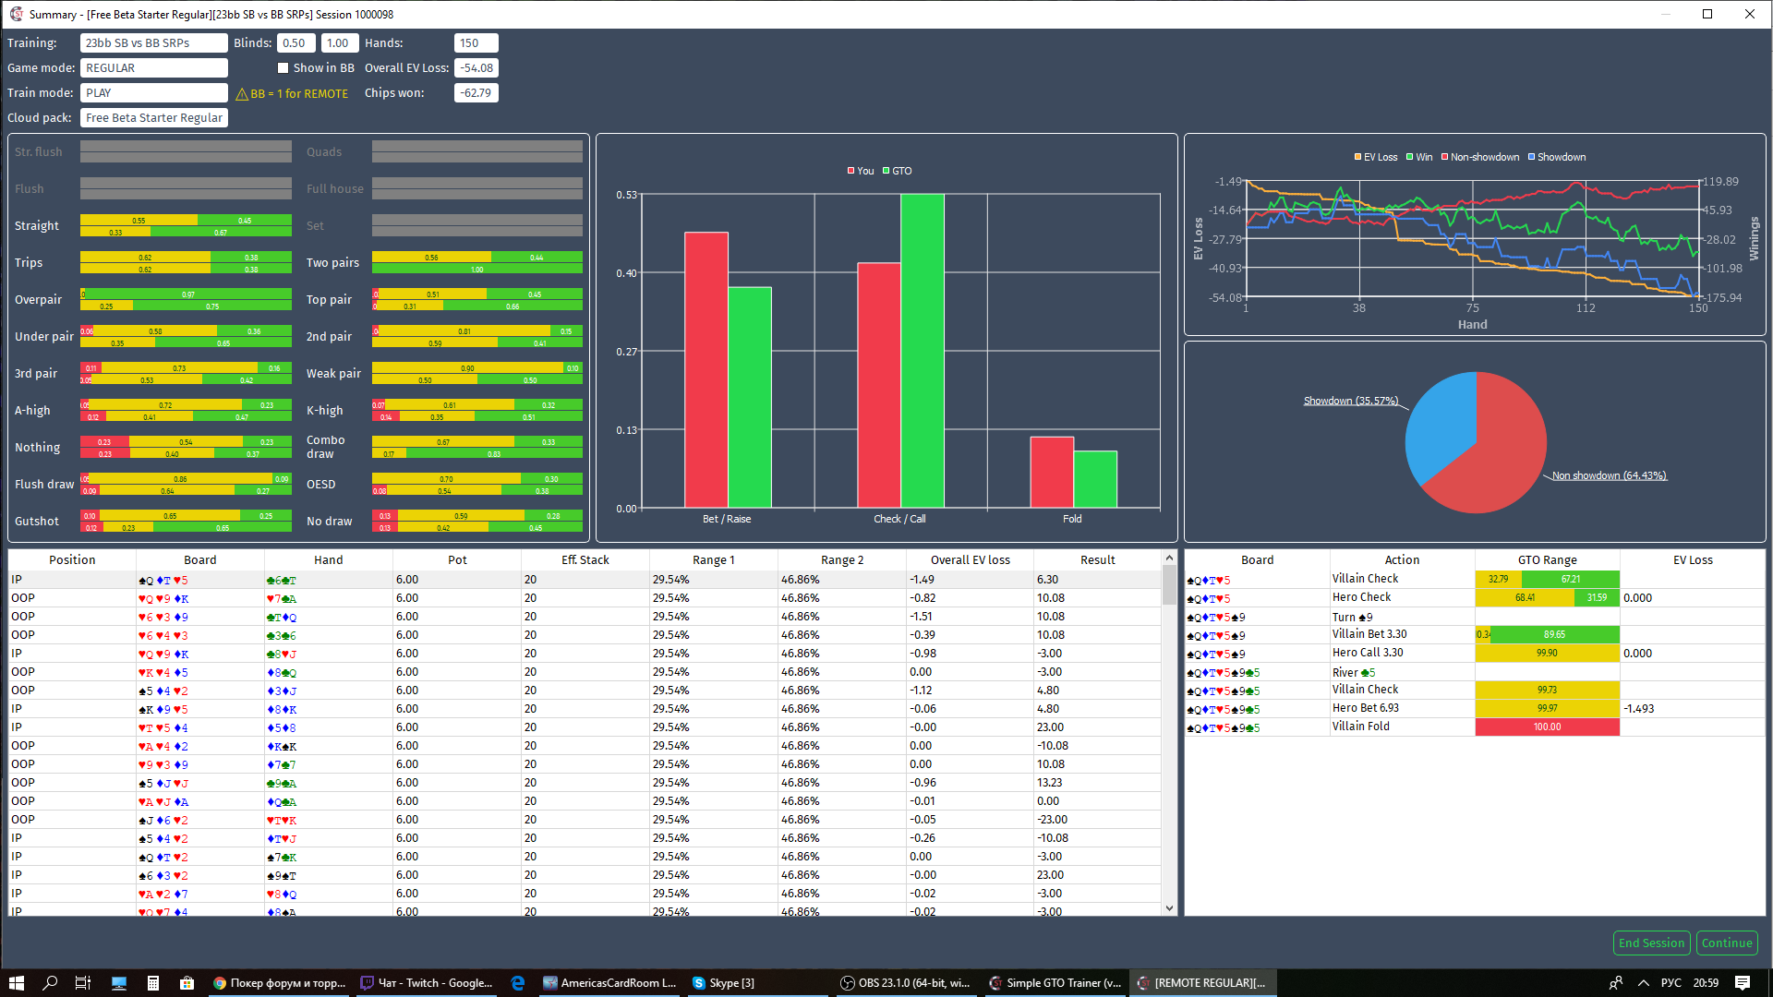Open Windows Start menu
The height and width of the screenshot is (997, 1773).
16,983
